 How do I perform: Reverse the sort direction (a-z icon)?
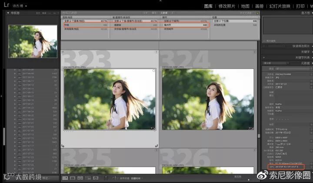click(x=115, y=178)
